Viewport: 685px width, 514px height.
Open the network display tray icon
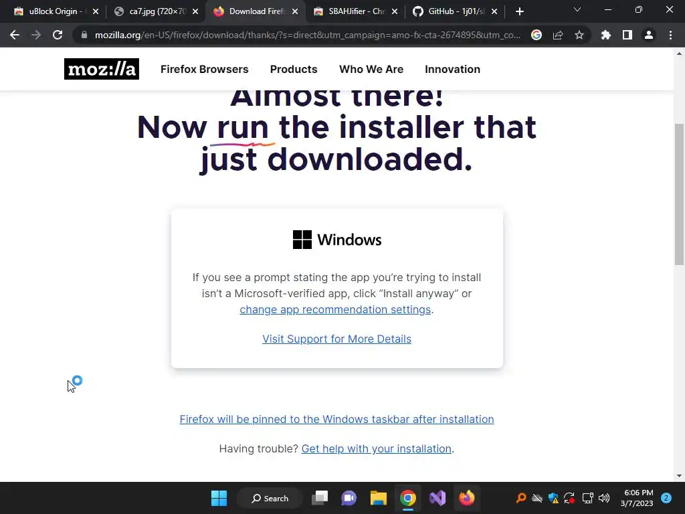(587, 498)
